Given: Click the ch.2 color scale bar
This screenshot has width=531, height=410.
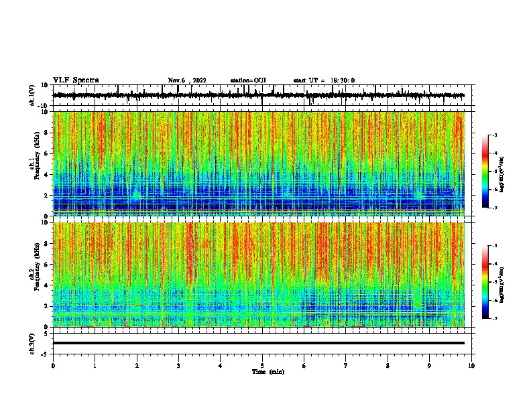Looking at the screenshot, I should [485, 282].
